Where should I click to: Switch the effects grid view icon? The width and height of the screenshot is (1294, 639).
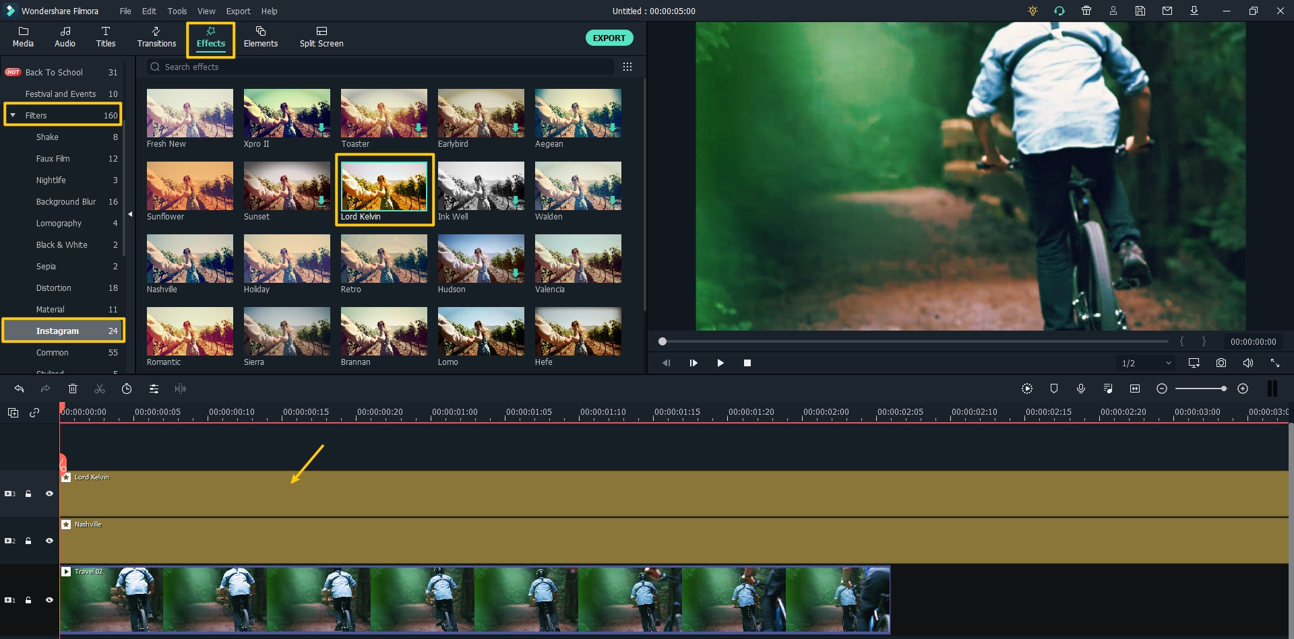tap(627, 67)
